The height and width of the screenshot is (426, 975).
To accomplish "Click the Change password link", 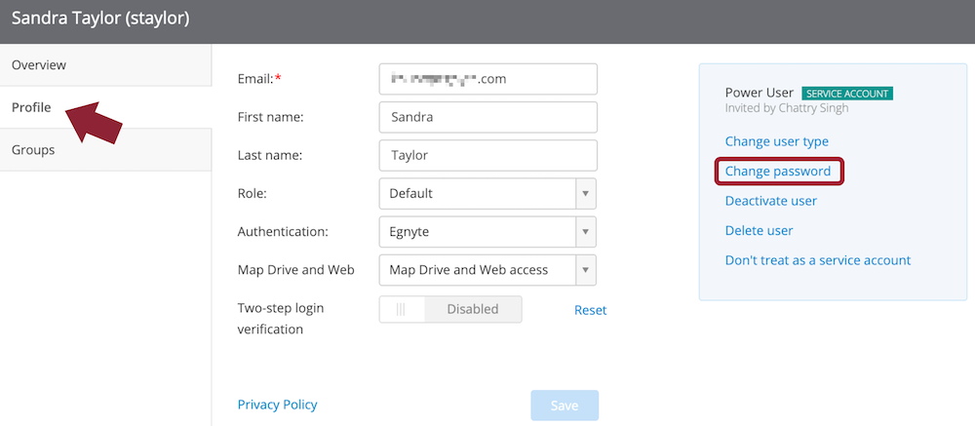I will 778,172.
